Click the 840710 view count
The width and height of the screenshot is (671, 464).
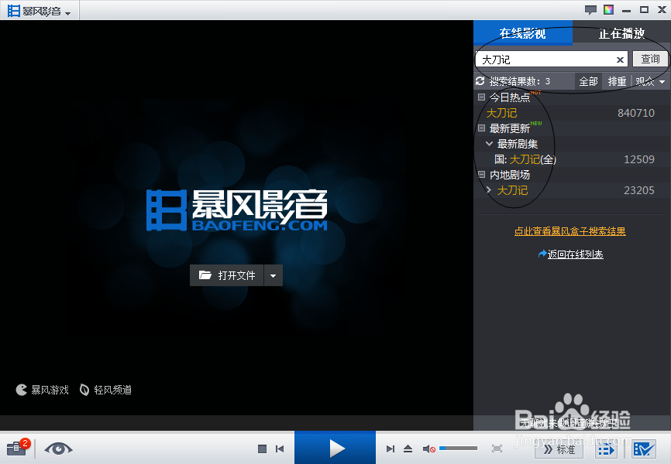tap(636, 113)
